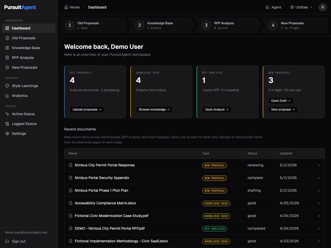Open the Nimbus Portal Phase 1 Pilot Plan row
Viewport: 331px width, 248px height.
point(194,190)
